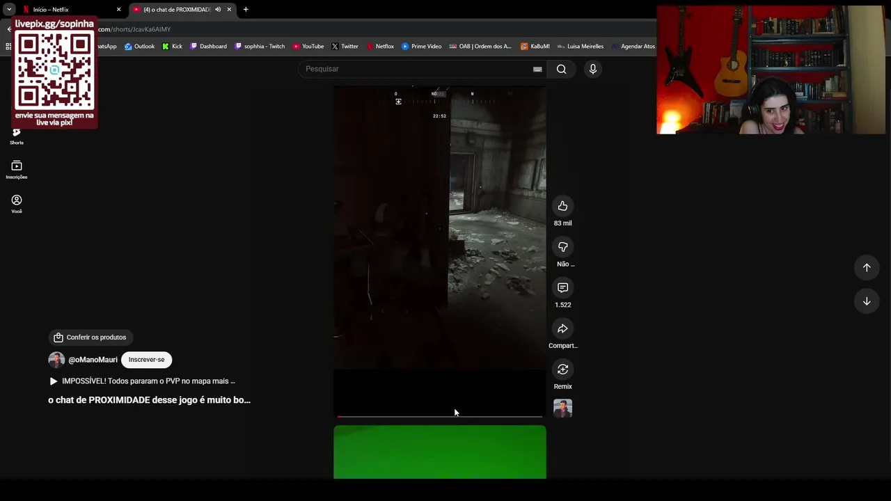Open the Você sidebar item
Image resolution: width=891 pixels, height=501 pixels.
pos(17,204)
